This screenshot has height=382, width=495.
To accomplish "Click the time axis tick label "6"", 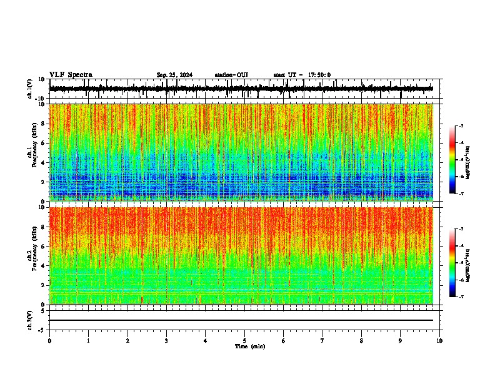I will pos(283,341).
